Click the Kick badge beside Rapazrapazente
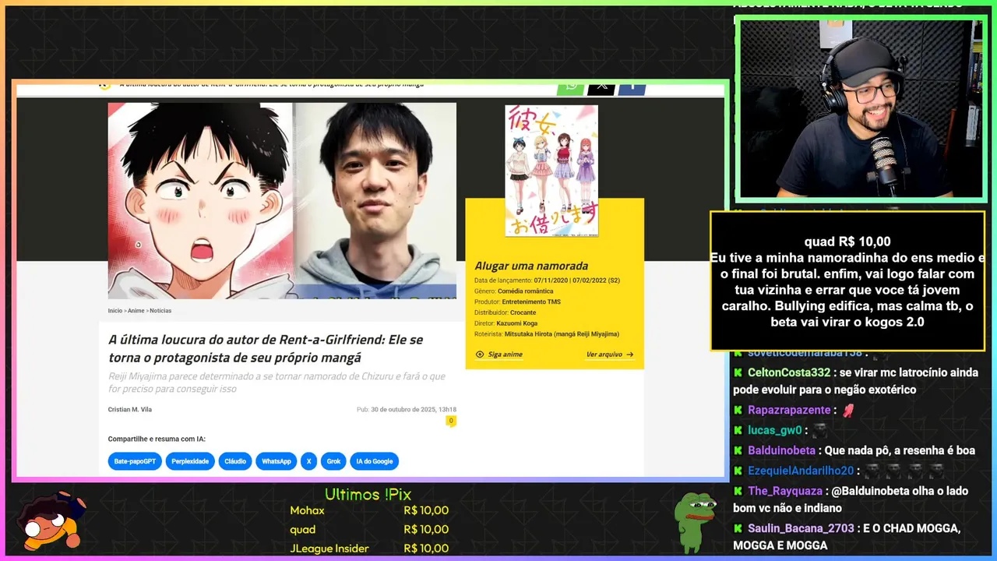The image size is (997, 561). coord(738,410)
